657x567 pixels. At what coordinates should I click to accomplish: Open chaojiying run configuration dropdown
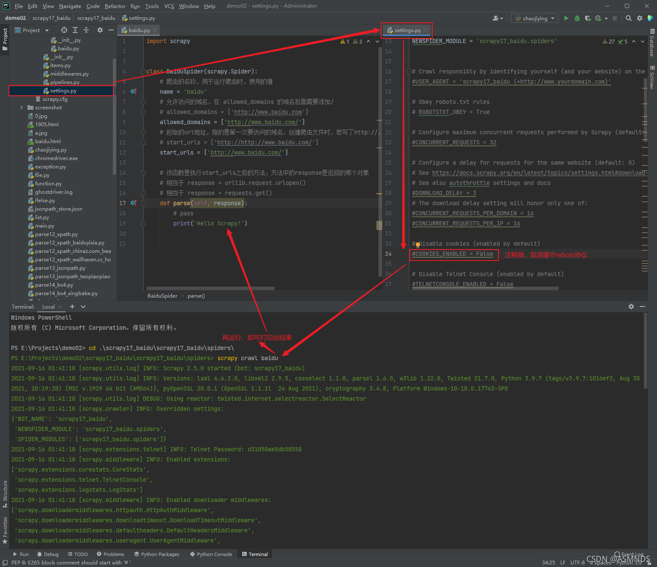[x=534, y=18]
